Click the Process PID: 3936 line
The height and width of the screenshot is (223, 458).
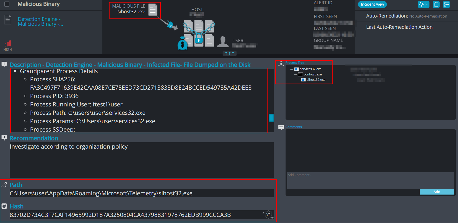(x=54, y=96)
